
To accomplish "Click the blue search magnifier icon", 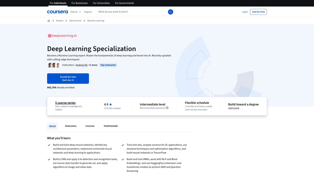I will 170,12.
